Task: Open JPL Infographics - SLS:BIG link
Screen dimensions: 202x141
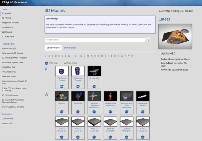Action: (13, 107)
